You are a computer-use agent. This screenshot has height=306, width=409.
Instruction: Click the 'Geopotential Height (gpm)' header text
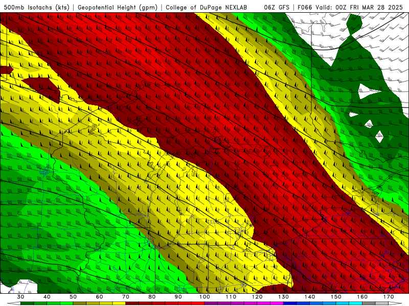click(x=118, y=7)
